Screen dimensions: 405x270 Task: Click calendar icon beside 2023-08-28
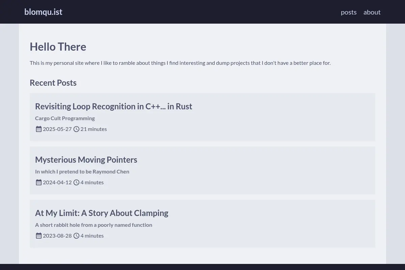click(39, 236)
